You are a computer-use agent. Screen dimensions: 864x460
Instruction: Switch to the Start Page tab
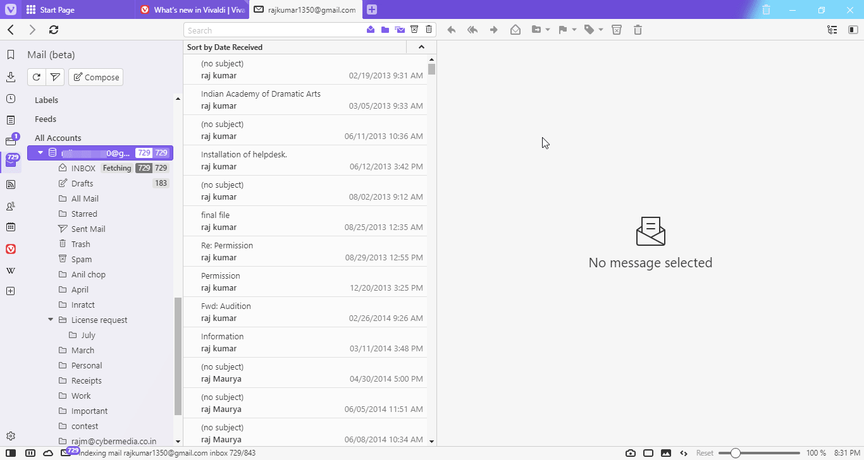click(x=57, y=9)
